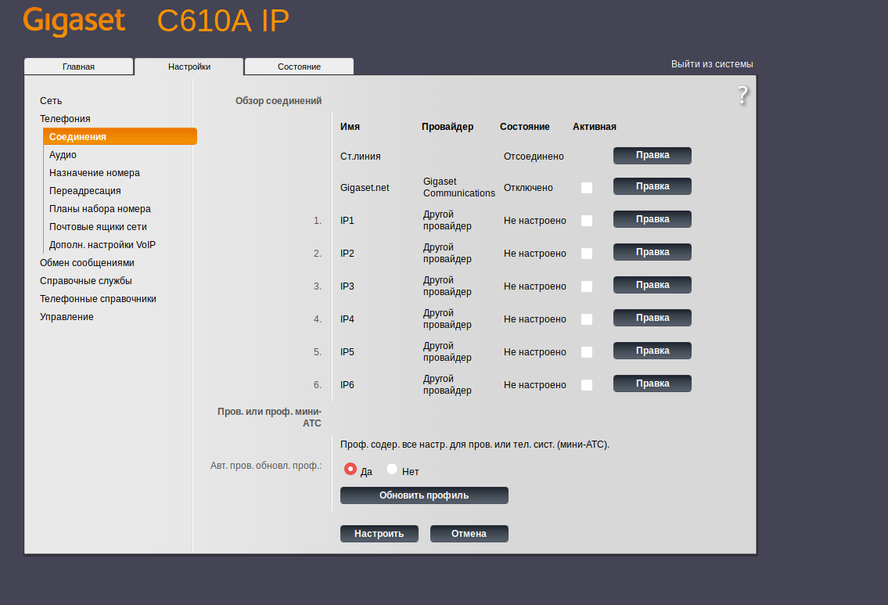Image resolution: width=888 pixels, height=605 pixels.
Task: Select the Да radio button
Action: click(x=351, y=470)
